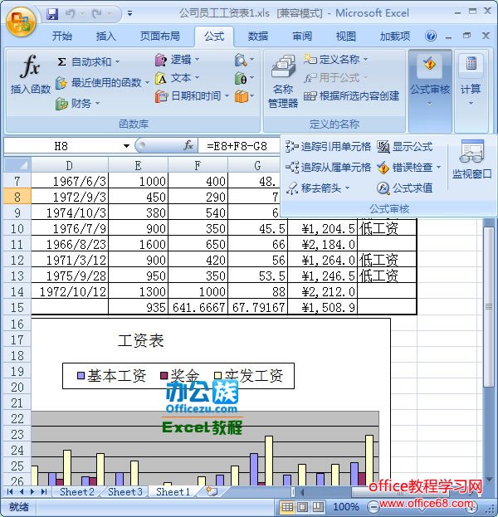The height and width of the screenshot is (517, 498).
Task: Click zoom out minus button
Action: coord(373,506)
